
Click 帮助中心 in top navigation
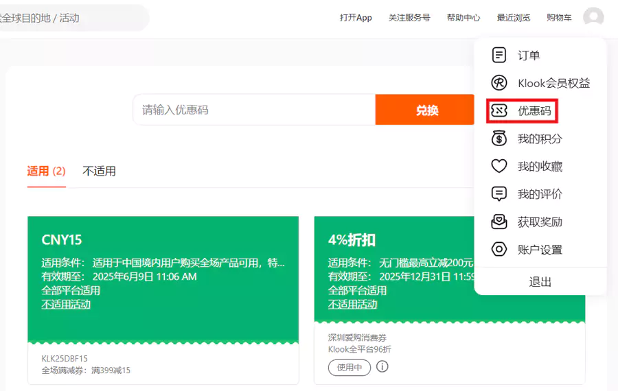click(x=463, y=18)
